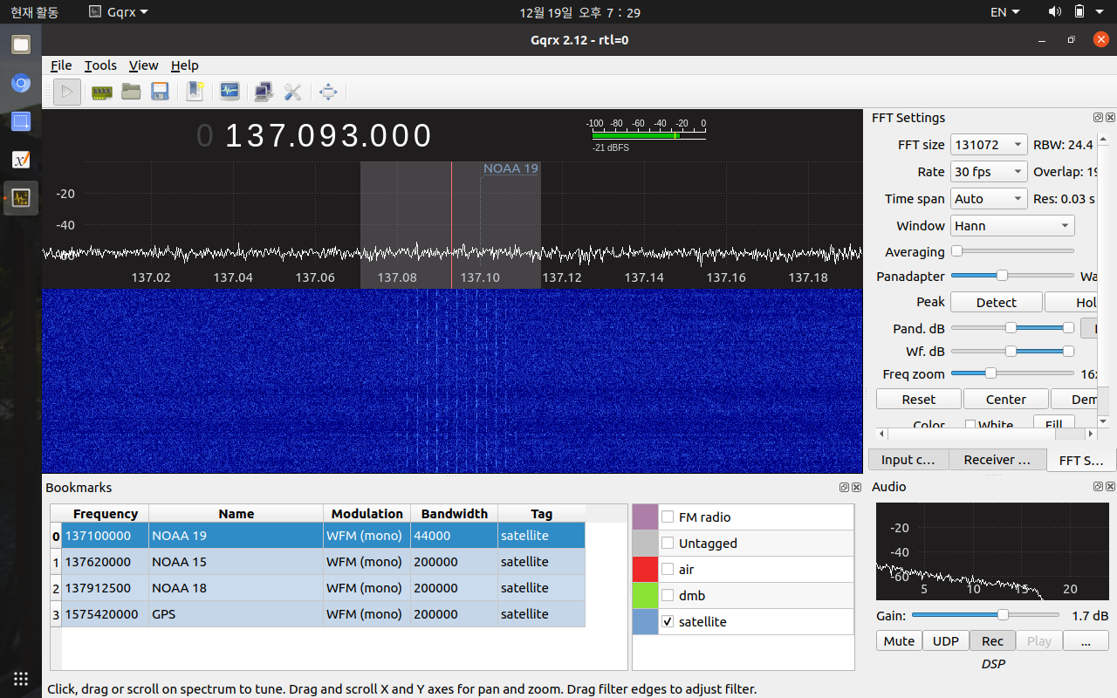Image resolution: width=1117 pixels, height=698 pixels.
Task: Open the FFT size dropdown
Action: pos(989,145)
